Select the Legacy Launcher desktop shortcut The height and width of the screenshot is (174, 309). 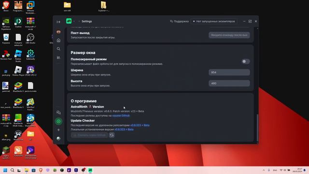[x=6, y=153]
